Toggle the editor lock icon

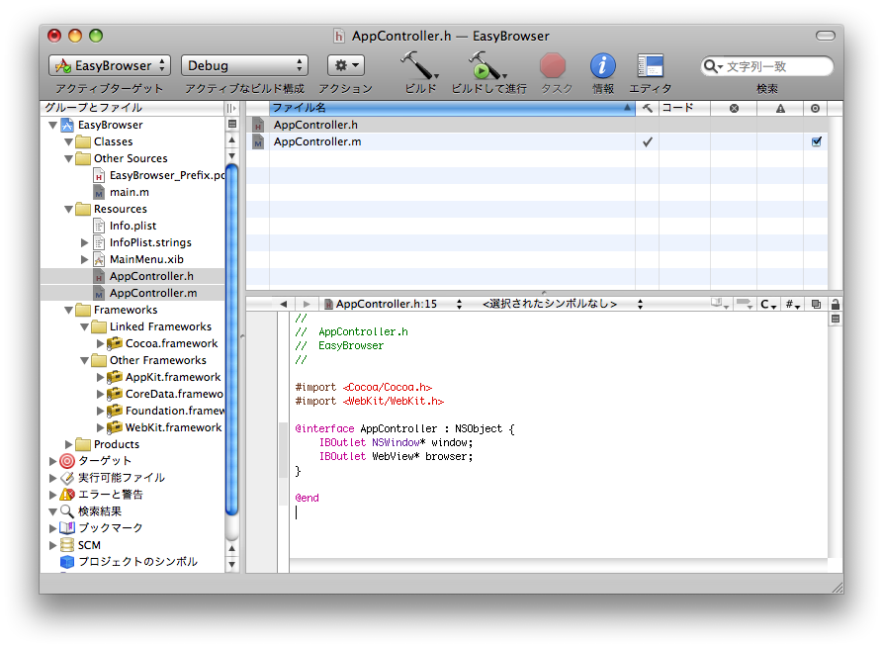pyautogui.click(x=836, y=305)
